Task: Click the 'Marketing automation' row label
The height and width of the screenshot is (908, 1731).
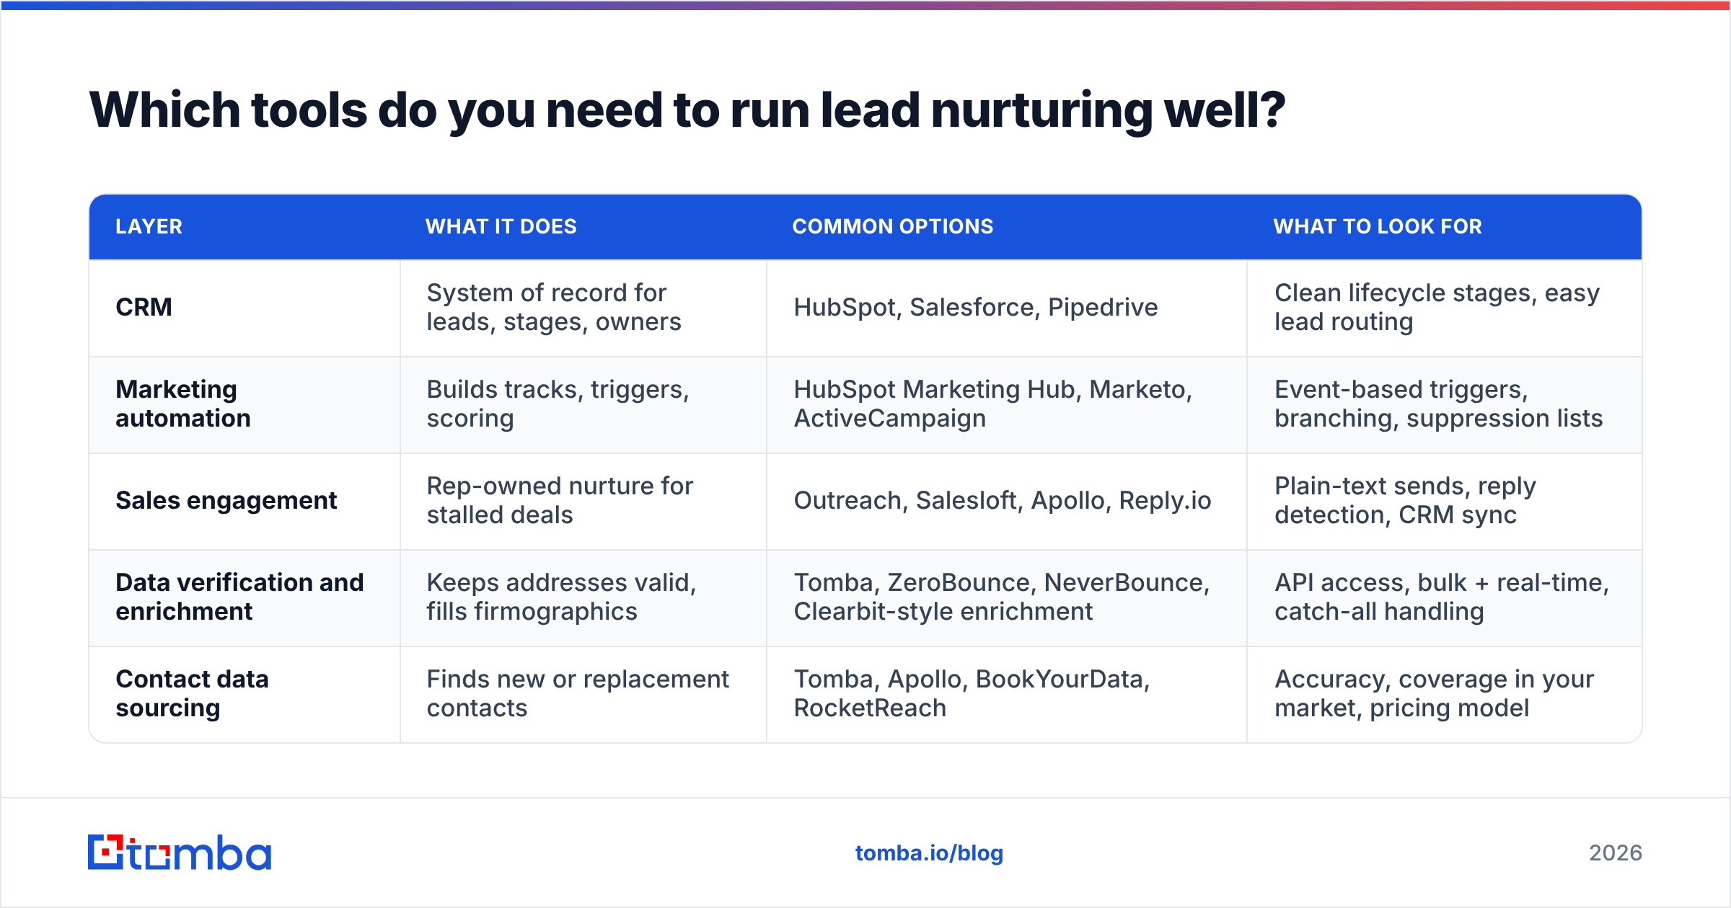Action: pyautogui.click(x=183, y=404)
